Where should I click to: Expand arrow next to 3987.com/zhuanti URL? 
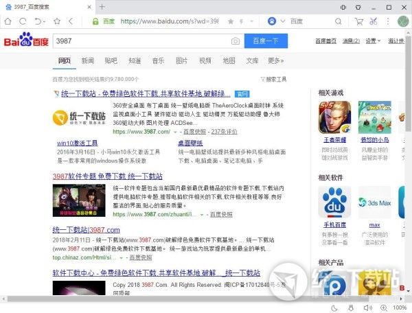coord(202,215)
